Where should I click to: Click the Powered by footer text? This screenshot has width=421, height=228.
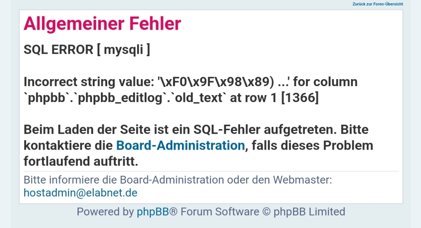(x=105, y=212)
